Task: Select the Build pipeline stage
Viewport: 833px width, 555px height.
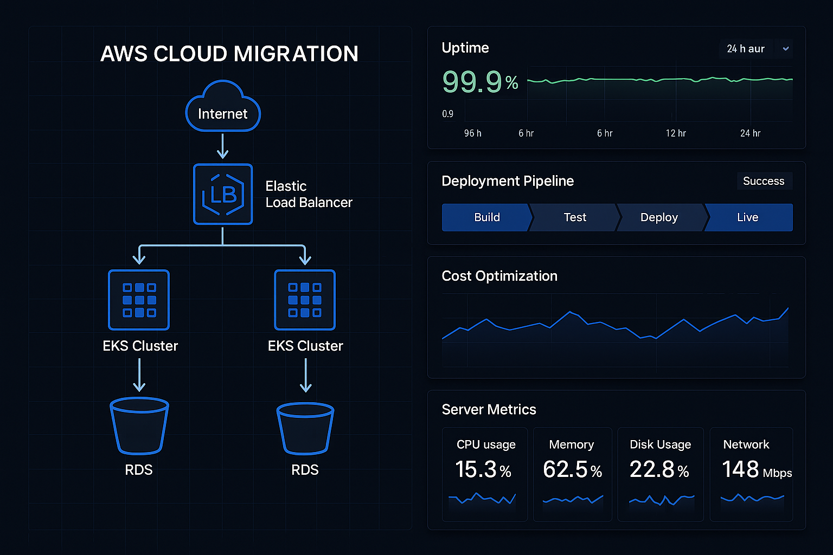Action: click(x=486, y=217)
